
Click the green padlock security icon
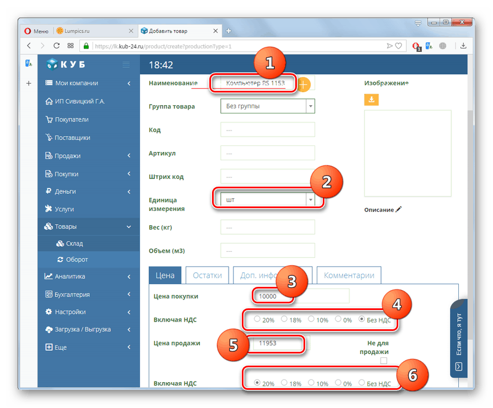pyautogui.click(x=86, y=46)
